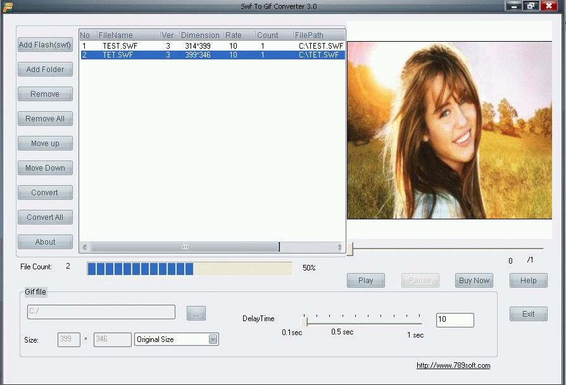Image resolution: width=566 pixels, height=385 pixels.
Task: Click the app icon in title bar
Action: click(x=8, y=6)
